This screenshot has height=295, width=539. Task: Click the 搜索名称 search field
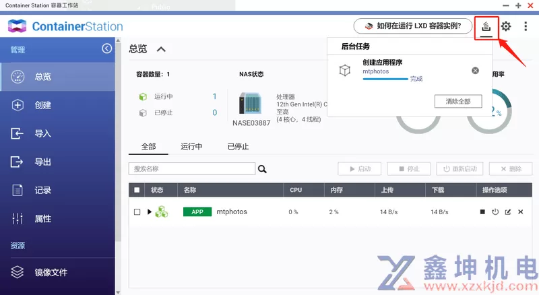pyautogui.click(x=191, y=168)
